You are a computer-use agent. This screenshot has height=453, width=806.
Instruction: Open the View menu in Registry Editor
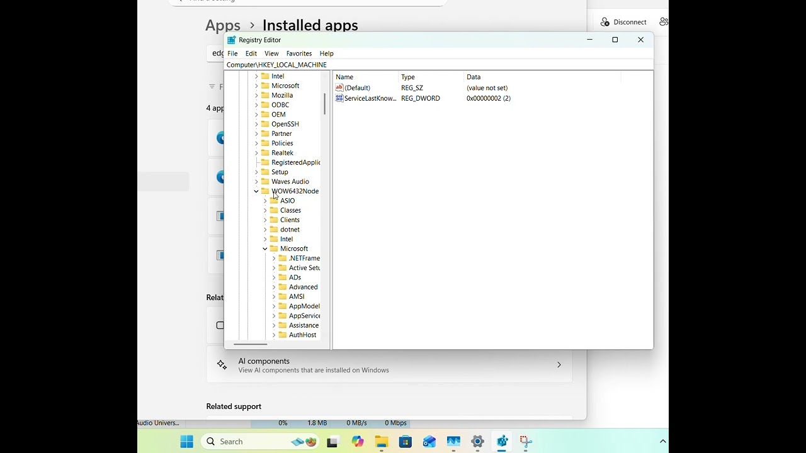(x=271, y=53)
